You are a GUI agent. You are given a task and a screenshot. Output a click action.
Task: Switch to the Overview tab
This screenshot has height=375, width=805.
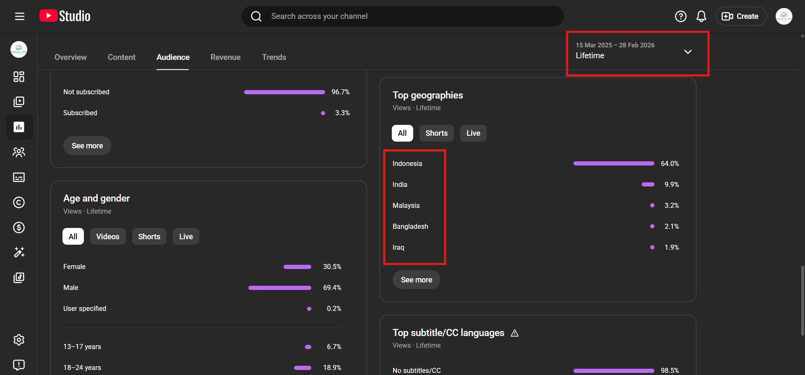point(70,57)
